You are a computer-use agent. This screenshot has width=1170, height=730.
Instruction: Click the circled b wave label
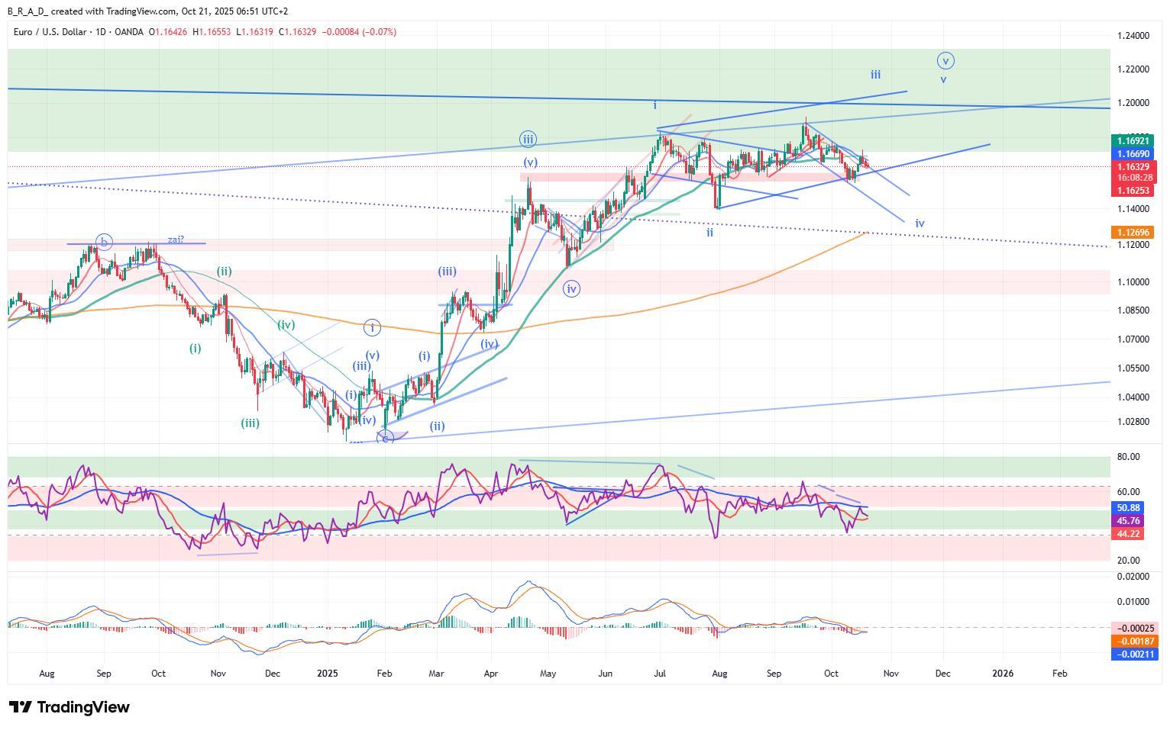coord(104,243)
